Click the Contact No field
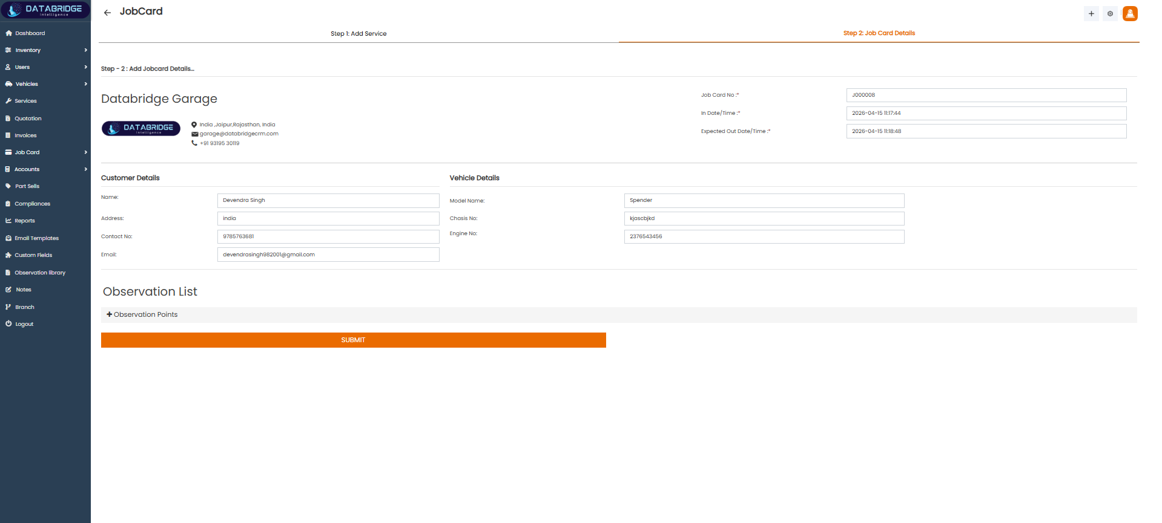 click(328, 236)
